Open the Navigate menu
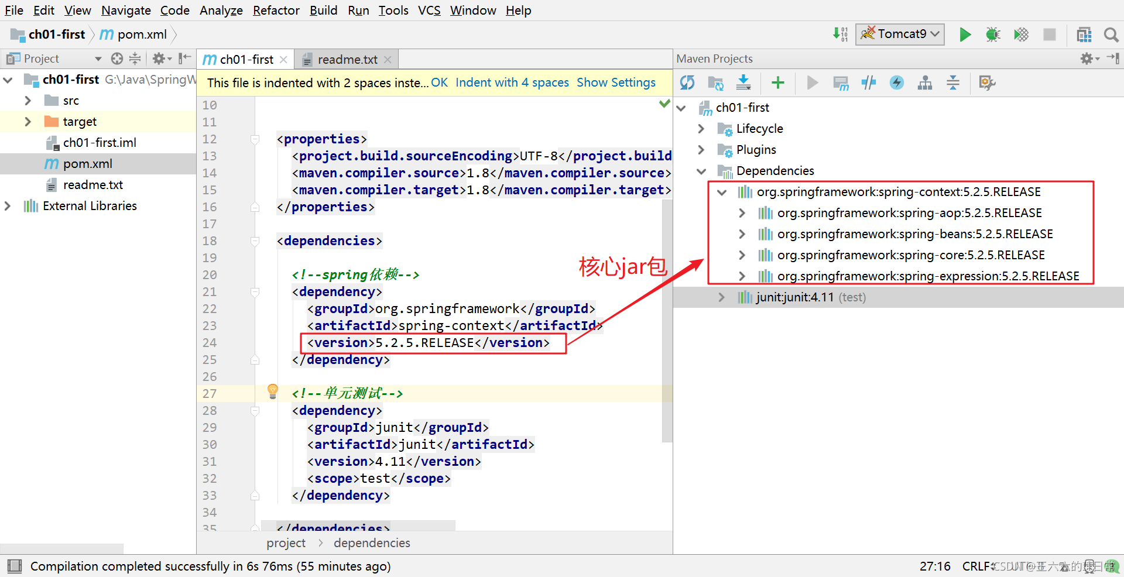This screenshot has width=1124, height=577. [x=126, y=11]
